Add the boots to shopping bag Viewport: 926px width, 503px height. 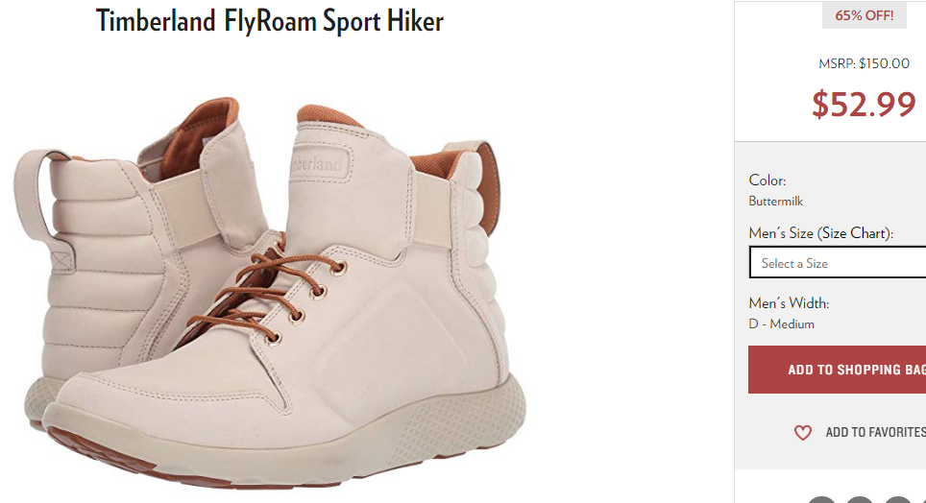point(837,370)
